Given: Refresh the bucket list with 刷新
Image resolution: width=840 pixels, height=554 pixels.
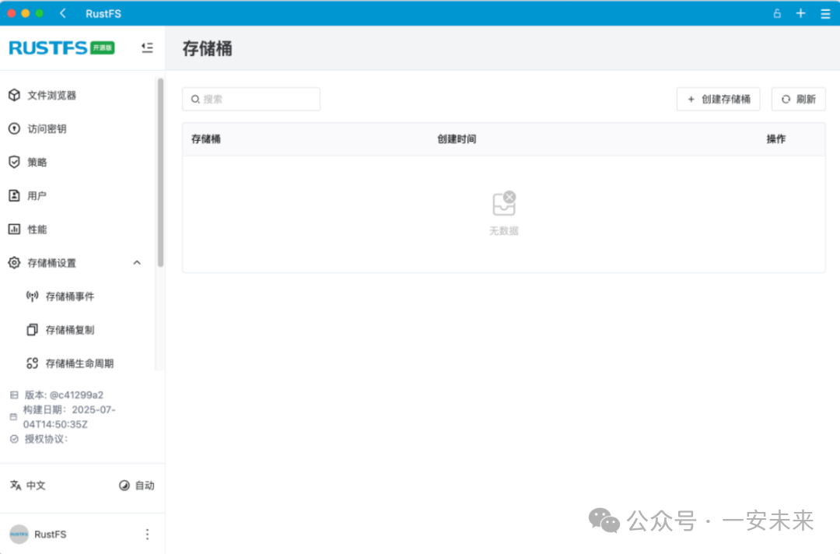Looking at the screenshot, I should click(798, 99).
